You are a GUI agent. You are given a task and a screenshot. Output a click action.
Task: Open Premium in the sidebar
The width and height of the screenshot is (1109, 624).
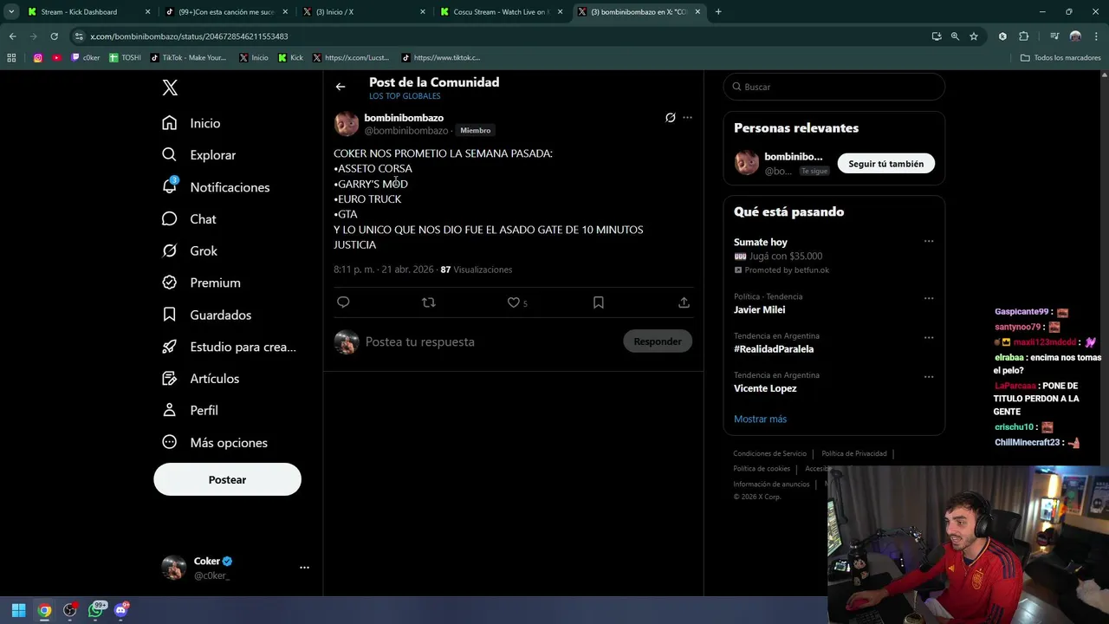tap(201, 283)
